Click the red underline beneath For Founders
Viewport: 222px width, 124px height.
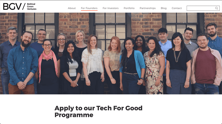tap(89, 10)
